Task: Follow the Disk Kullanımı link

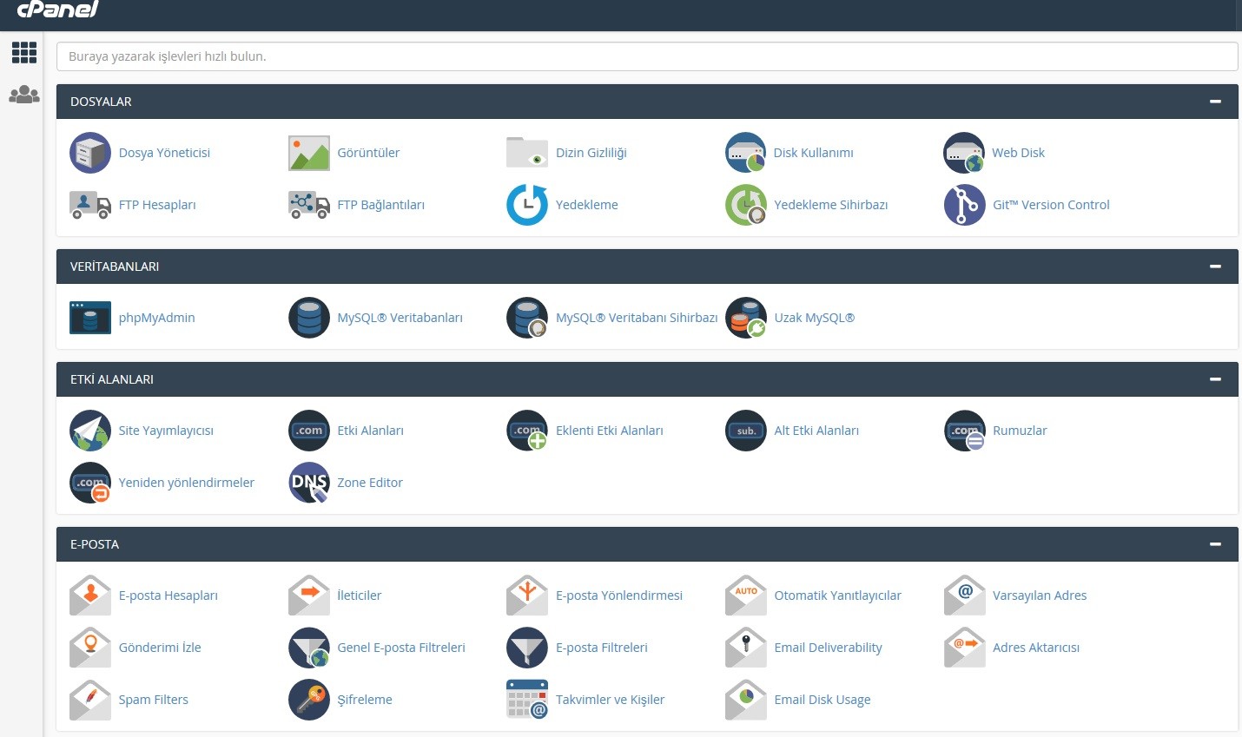Action: (x=814, y=153)
